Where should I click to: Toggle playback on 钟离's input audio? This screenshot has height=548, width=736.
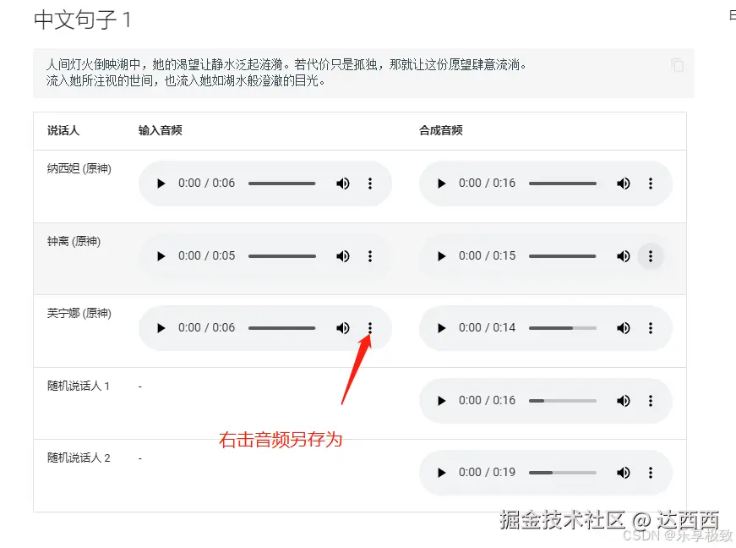coord(161,255)
